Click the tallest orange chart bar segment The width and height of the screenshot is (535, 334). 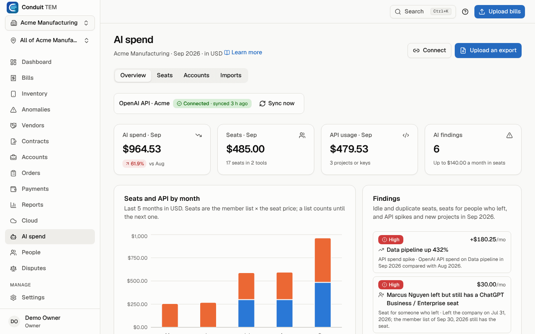click(x=323, y=261)
